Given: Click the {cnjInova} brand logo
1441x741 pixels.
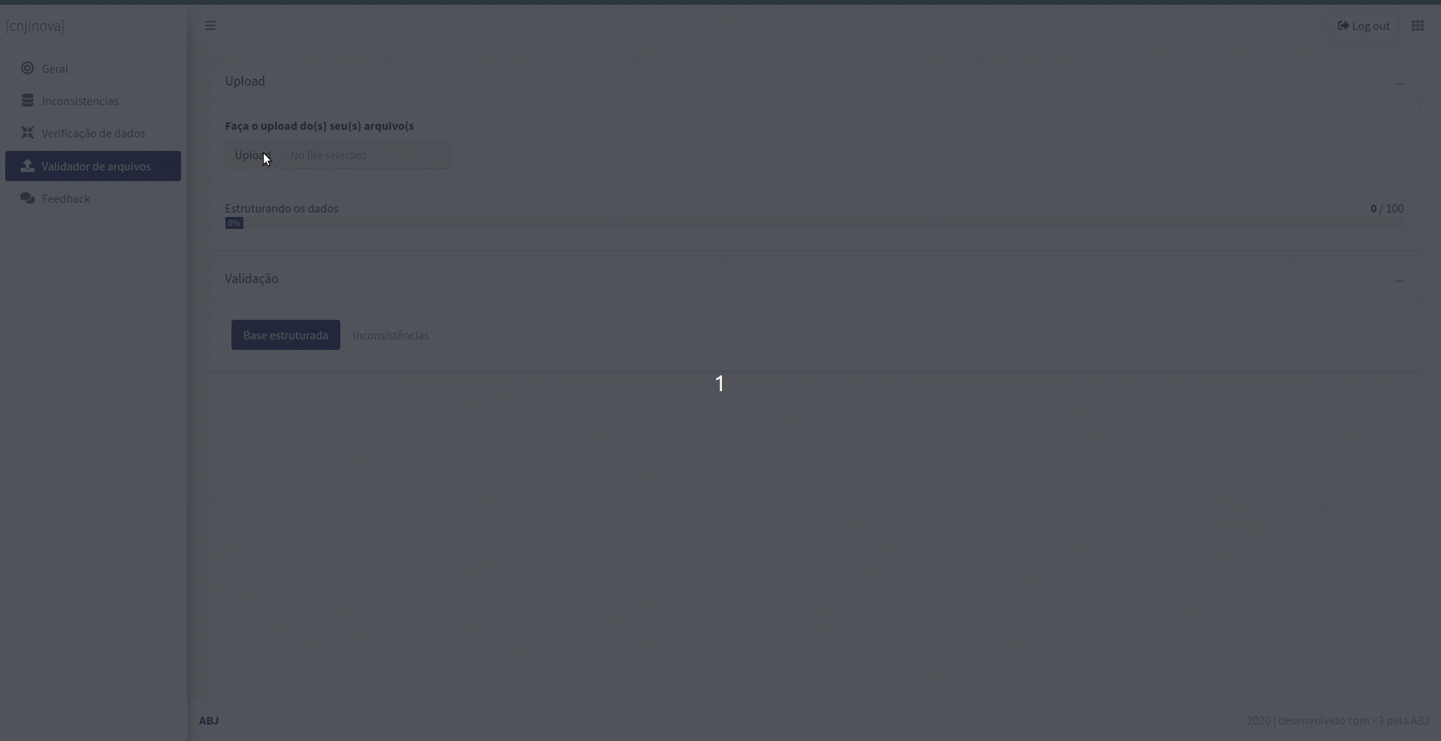Looking at the screenshot, I should (x=35, y=26).
